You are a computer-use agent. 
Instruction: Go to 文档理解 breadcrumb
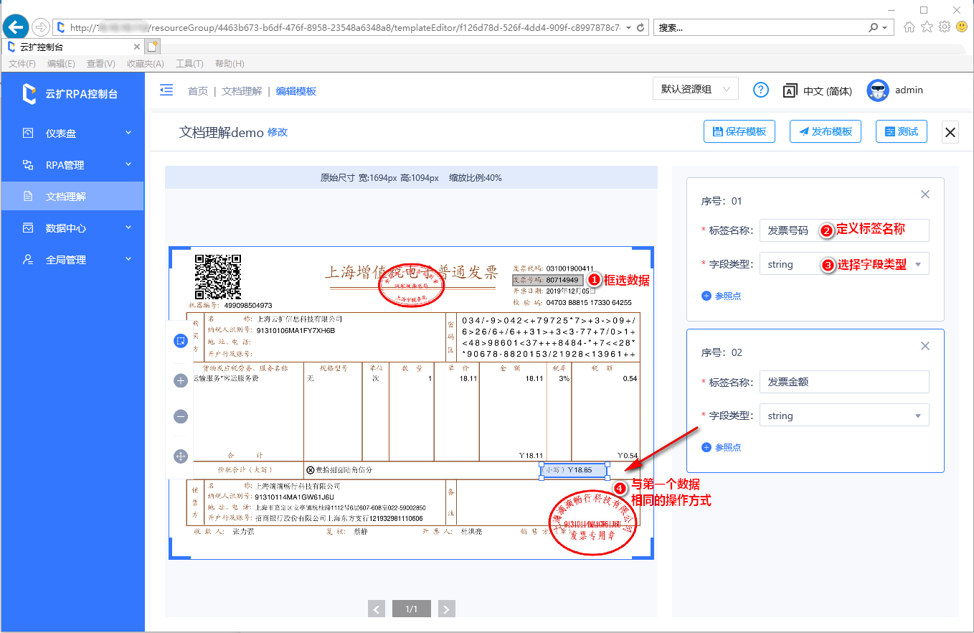(x=242, y=91)
